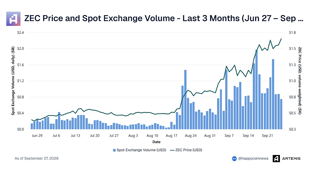Click the '$0.3' right axis label
Viewport: 315px width, 177px height.
point(292,129)
